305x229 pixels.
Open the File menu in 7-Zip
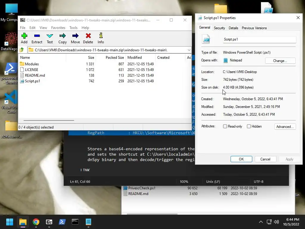click(23, 28)
